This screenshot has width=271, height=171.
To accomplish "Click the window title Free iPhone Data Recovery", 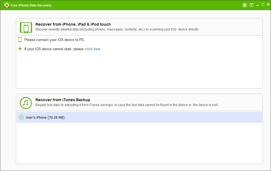I will tap(31, 5).
